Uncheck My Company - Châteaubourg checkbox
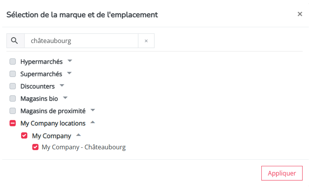 36,147
